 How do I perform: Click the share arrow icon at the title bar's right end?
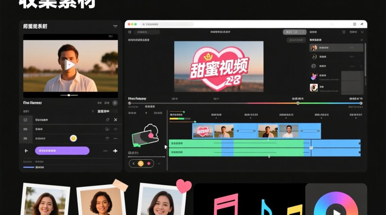click(x=362, y=24)
